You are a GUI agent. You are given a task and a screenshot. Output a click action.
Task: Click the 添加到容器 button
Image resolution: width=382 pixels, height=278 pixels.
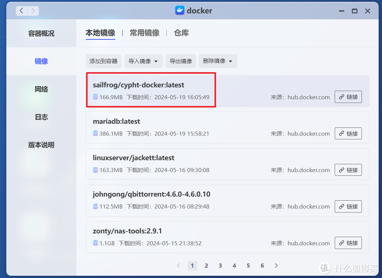click(x=104, y=61)
